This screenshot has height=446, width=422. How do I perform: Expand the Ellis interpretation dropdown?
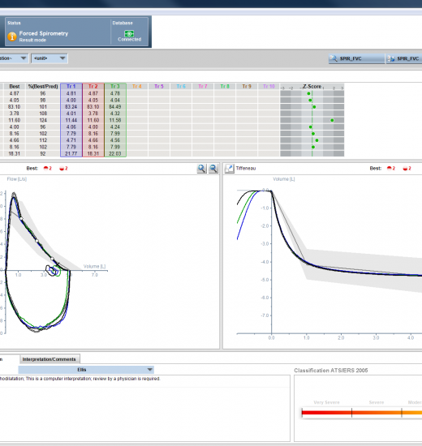click(86, 370)
